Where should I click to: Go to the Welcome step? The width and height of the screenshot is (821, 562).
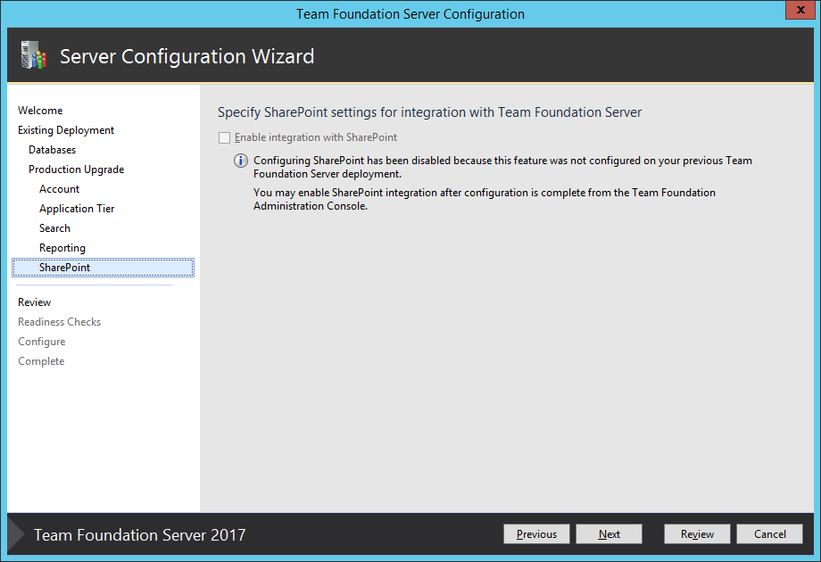(x=40, y=111)
